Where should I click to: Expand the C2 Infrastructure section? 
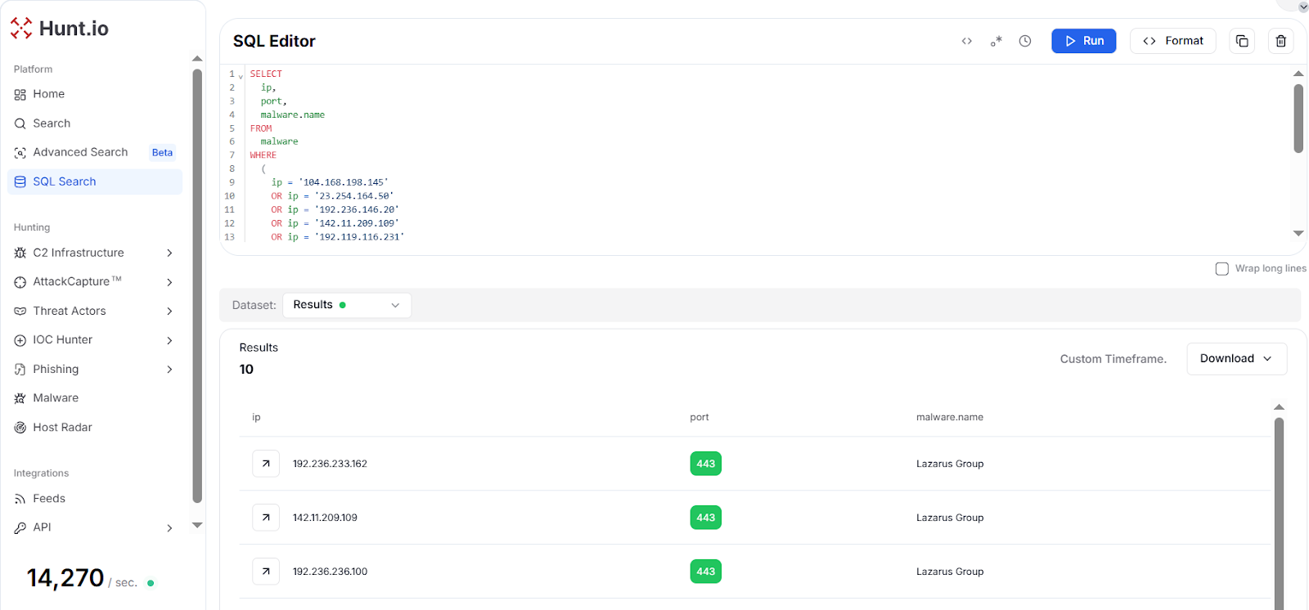pyautogui.click(x=169, y=253)
